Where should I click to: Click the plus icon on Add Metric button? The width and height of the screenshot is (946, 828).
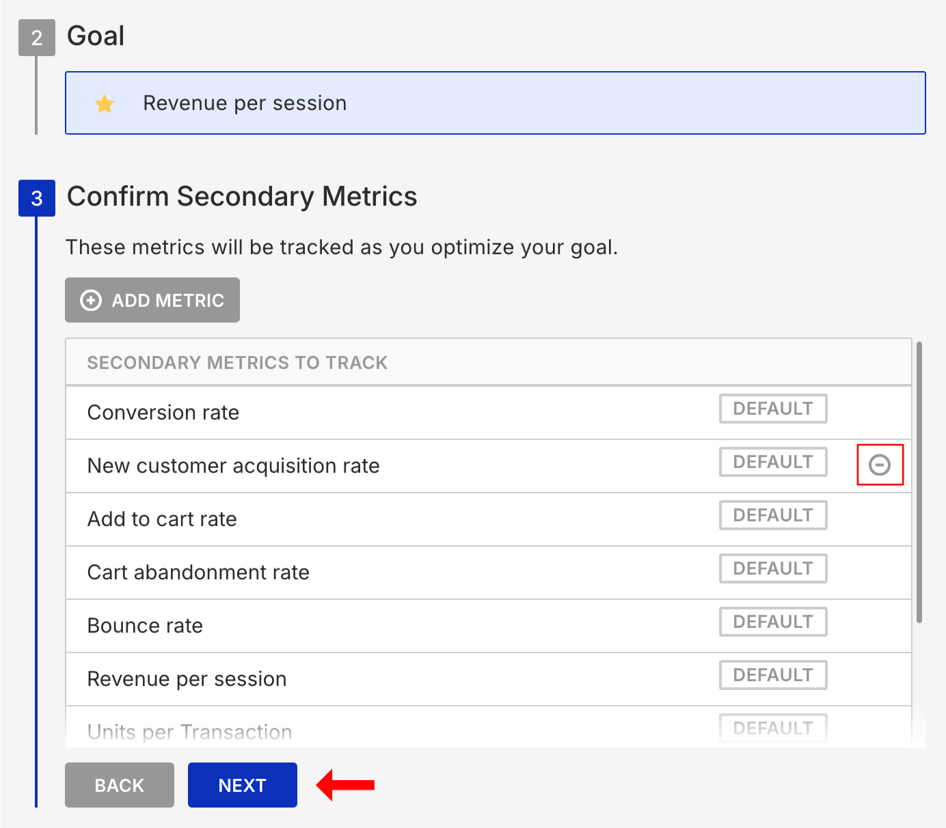click(x=91, y=300)
